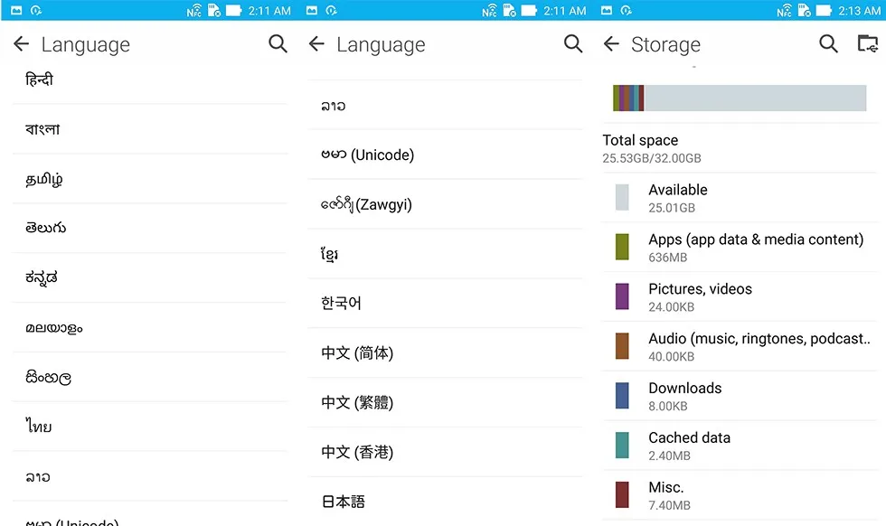Click the purple Pictures, videos swatch
This screenshot has width=886, height=526.
(622, 296)
